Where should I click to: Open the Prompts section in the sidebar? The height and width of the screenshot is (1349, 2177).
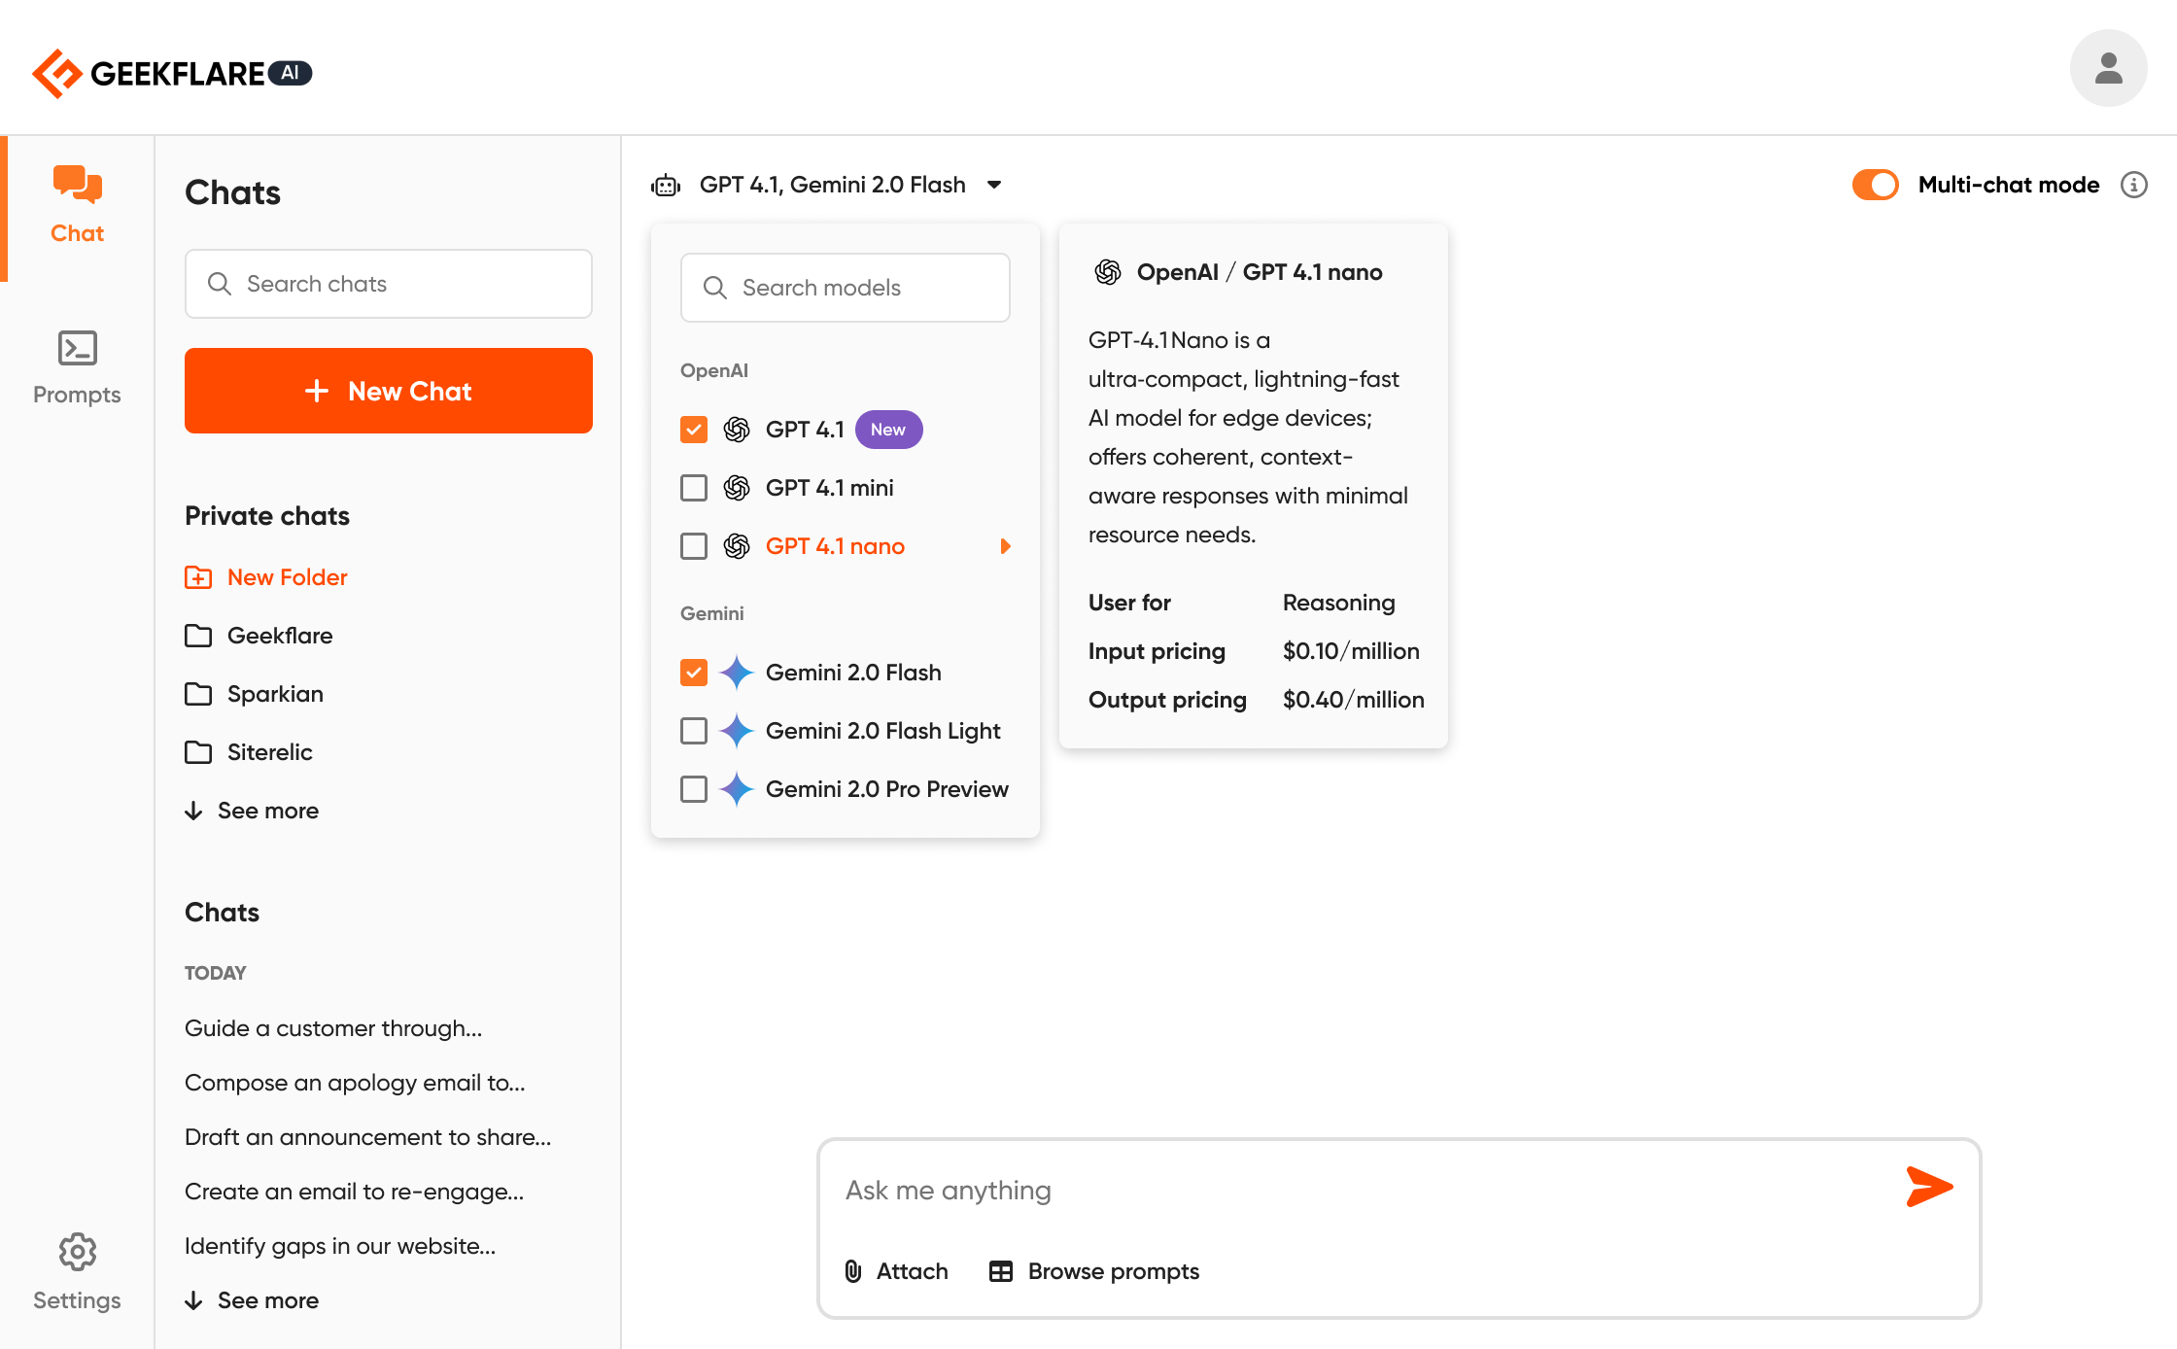pyautogui.click(x=77, y=348)
